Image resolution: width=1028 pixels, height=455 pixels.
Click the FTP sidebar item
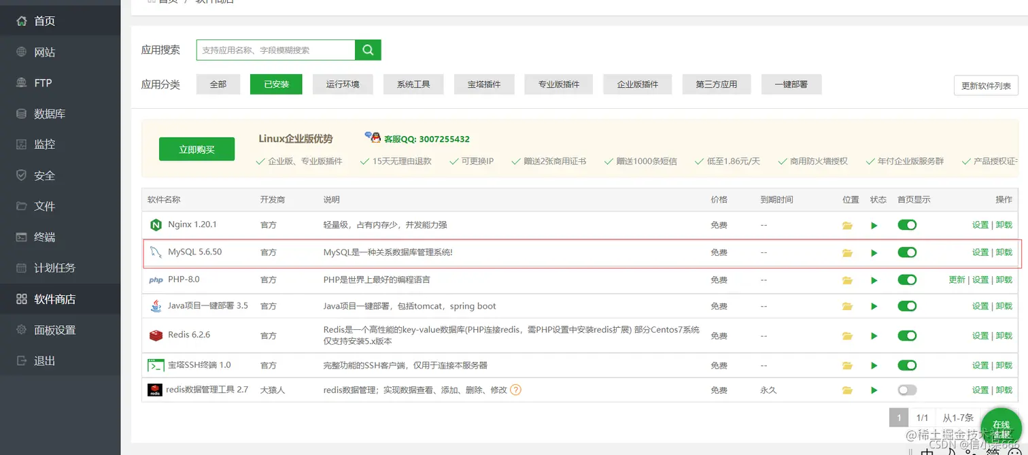click(x=43, y=82)
